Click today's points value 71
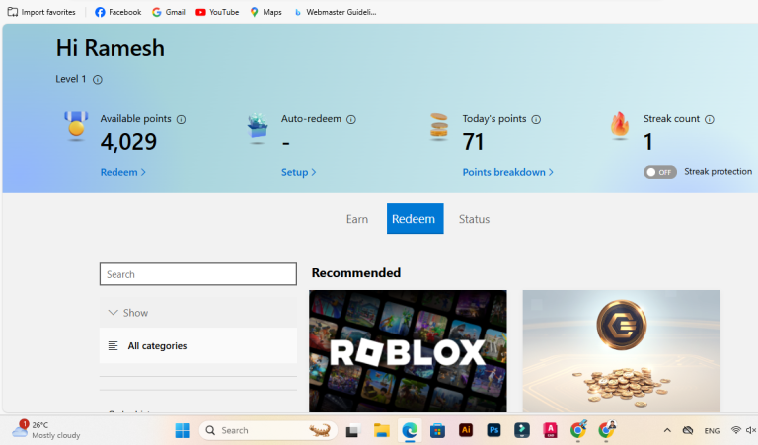The height and width of the screenshot is (445, 758). point(473,142)
